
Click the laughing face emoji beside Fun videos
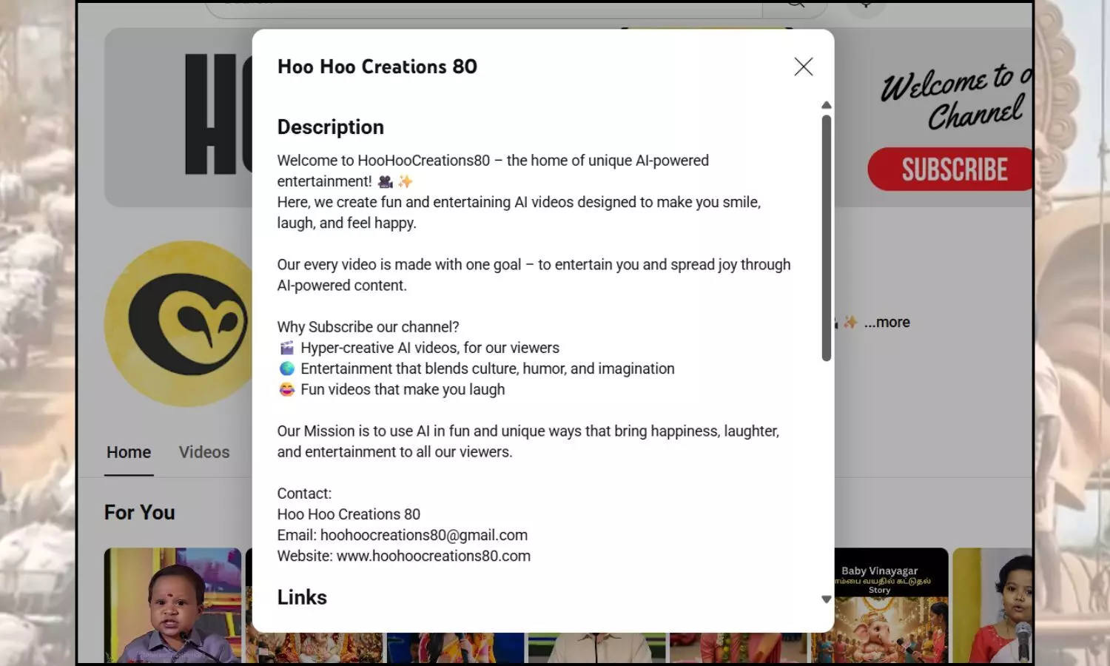[x=286, y=389]
